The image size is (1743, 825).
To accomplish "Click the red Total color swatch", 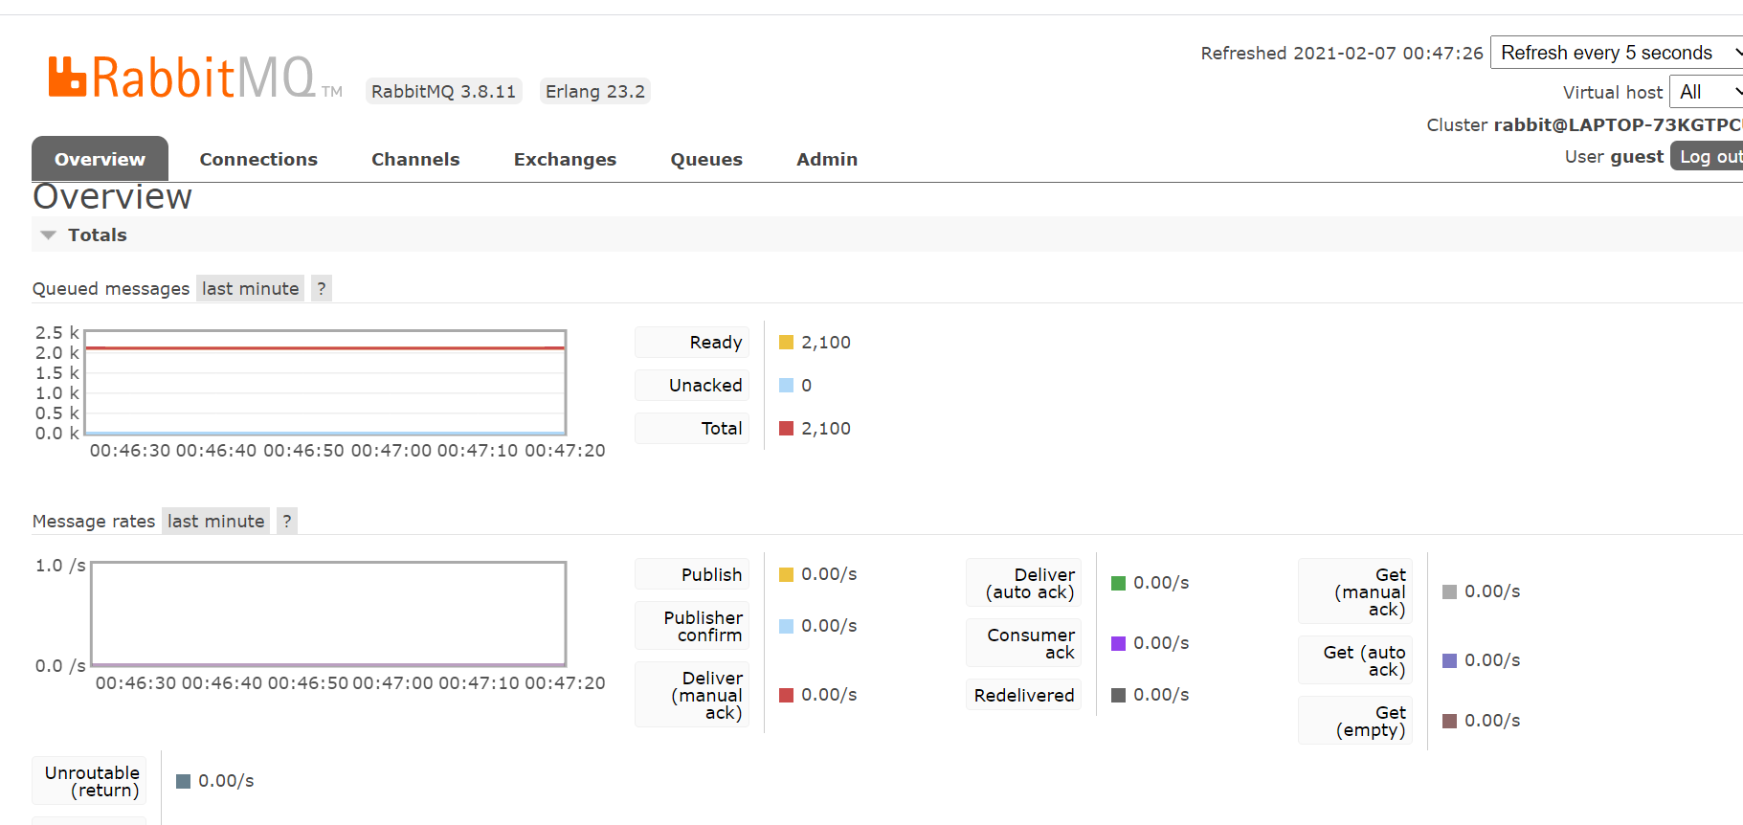I will pos(787,428).
